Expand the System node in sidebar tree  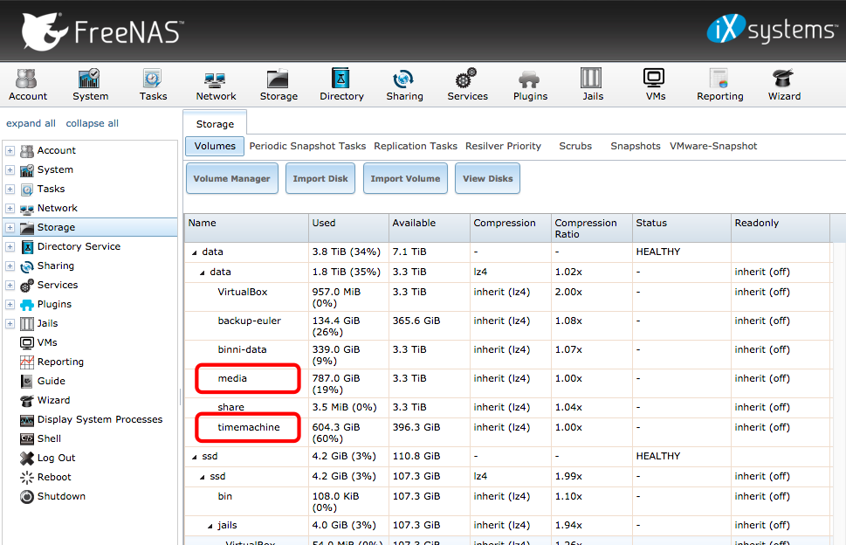pyautogui.click(x=10, y=170)
